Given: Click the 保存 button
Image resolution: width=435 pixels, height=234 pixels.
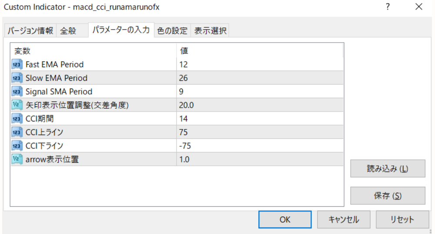Looking at the screenshot, I should [x=388, y=196].
